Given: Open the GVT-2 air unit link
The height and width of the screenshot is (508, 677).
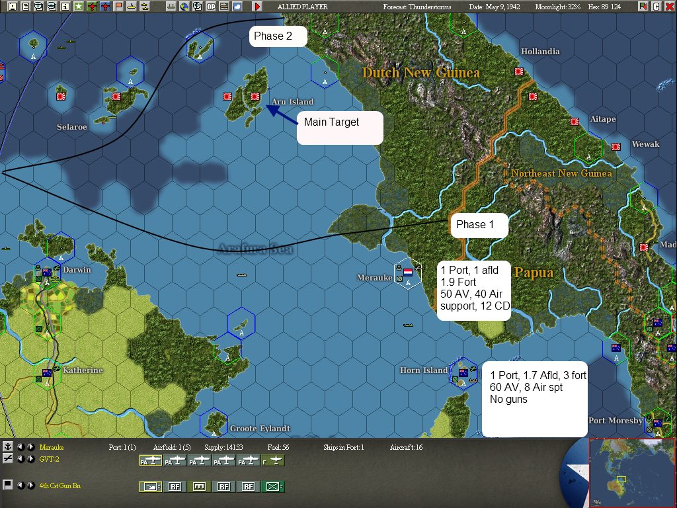Looking at the screenshot, I should [x=49, y=459].
